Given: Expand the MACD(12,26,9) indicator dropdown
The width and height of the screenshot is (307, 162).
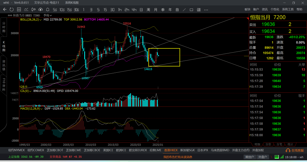Looking at the screenshot, I should (41, 109).
